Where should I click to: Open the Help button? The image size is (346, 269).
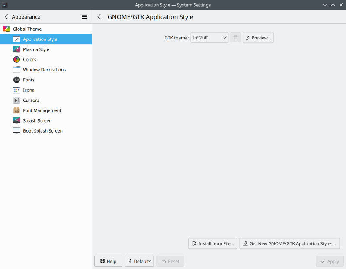108,261
